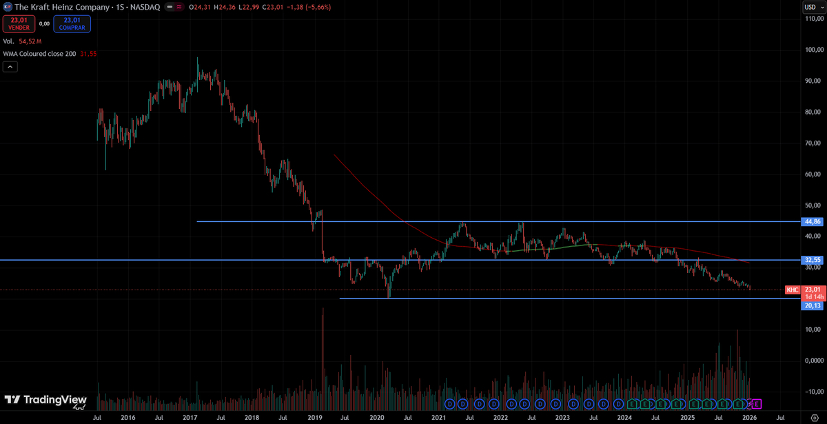Click the 44,86 horizontal line price label
Image resolution: width=827 pixels, height=424 pixels.
pyautogui.click(x=811, y=221)
